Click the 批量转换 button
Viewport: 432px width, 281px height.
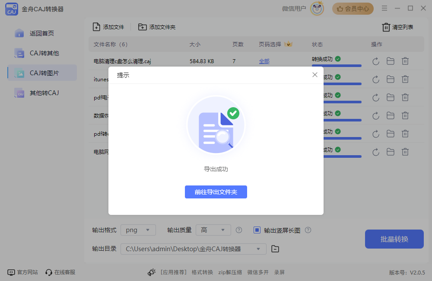[x=394, y=239]
